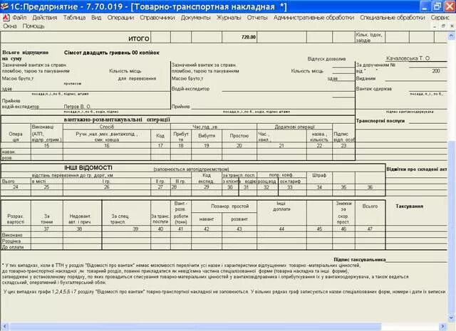The height and width of the screenshot is (331, 456).
Task: Open Специальные обработки menu
Action: coord(393,18)
